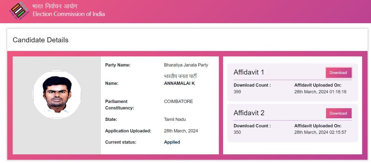371x163 pixels.
Task: Click Affidavit 1 download count 399
Action: 237,92
